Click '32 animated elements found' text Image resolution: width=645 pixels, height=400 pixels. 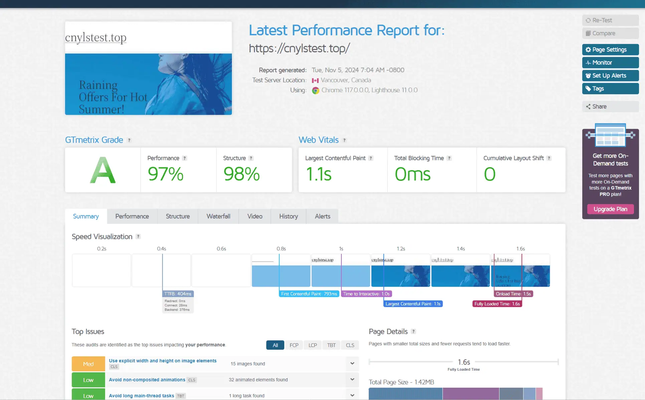258,380
